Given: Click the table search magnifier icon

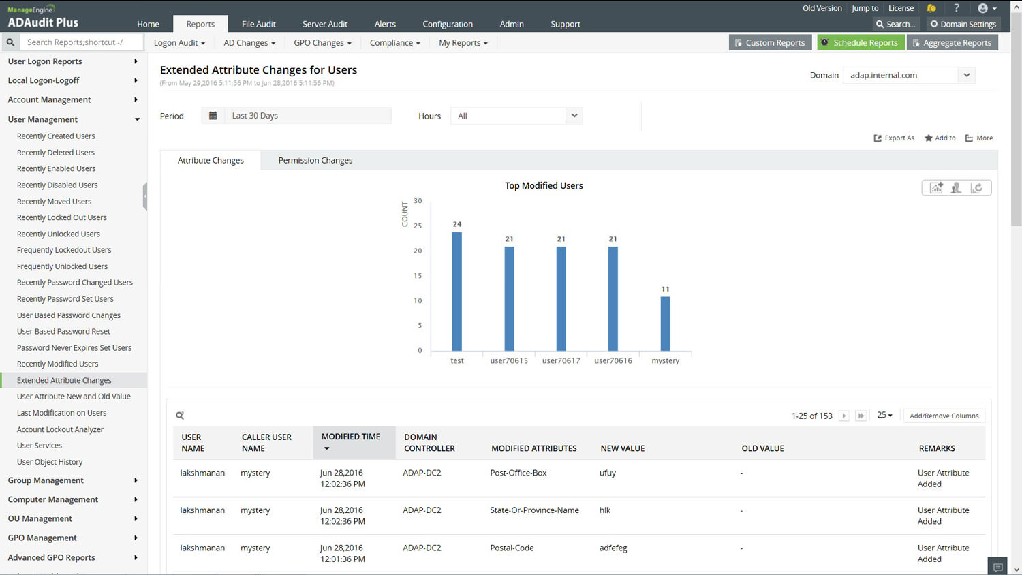Looking at the screenshot, I should click(x=180, y=416).
